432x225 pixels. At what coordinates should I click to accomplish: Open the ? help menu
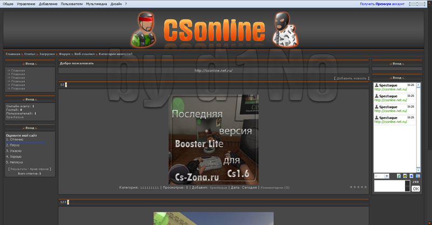coord(126,4)
